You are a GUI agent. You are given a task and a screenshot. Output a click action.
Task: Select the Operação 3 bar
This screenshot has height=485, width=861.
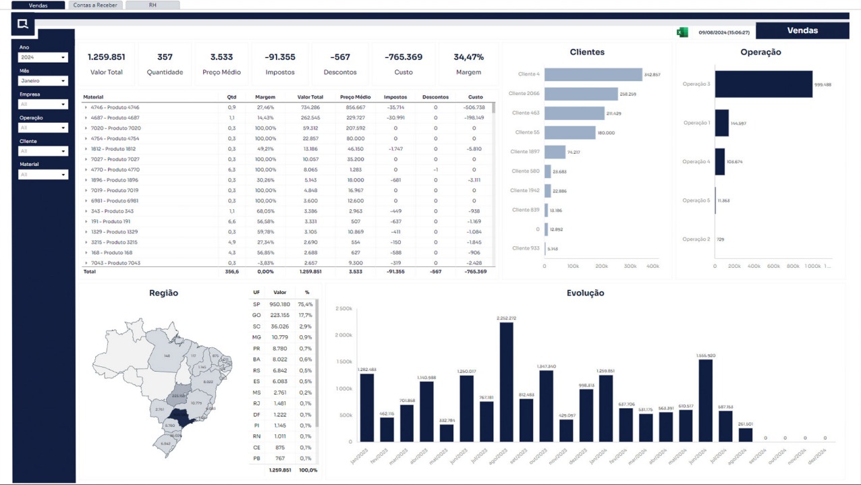[x=763, y=84]
